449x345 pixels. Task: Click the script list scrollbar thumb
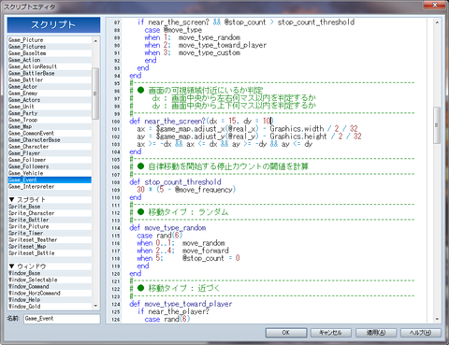(x=95, y=93)
